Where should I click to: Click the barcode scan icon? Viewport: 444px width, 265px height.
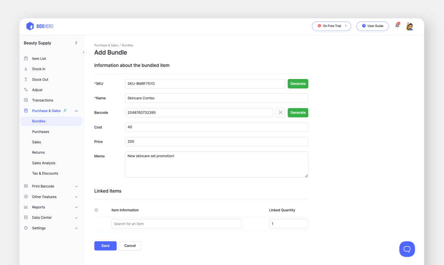coord(280,112)
